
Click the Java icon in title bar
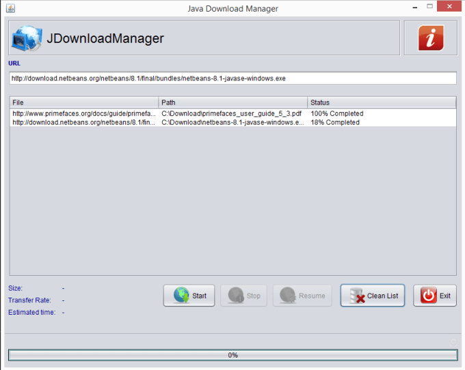click(x=10, y=8)
